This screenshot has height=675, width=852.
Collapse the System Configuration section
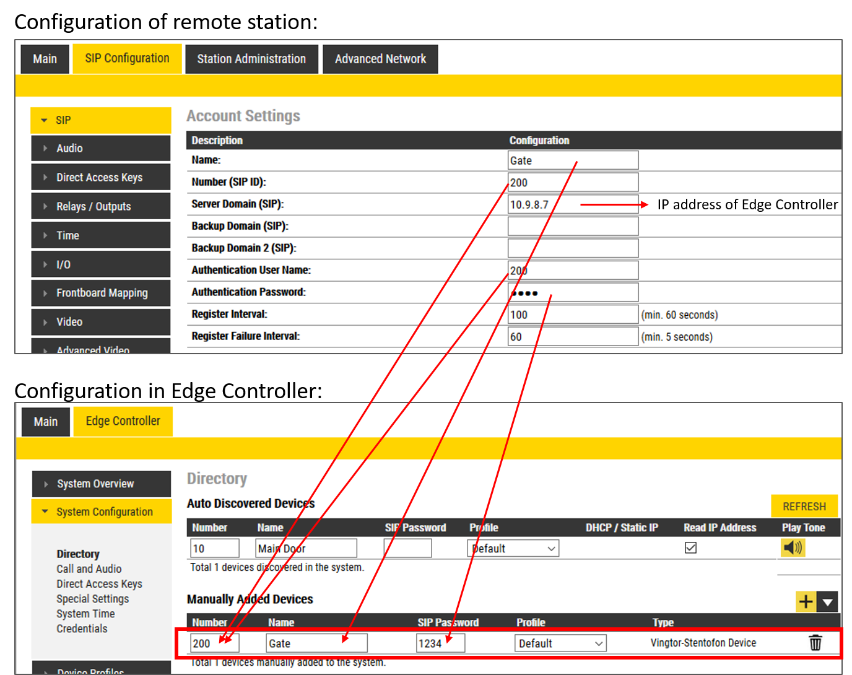click(102, 512)
